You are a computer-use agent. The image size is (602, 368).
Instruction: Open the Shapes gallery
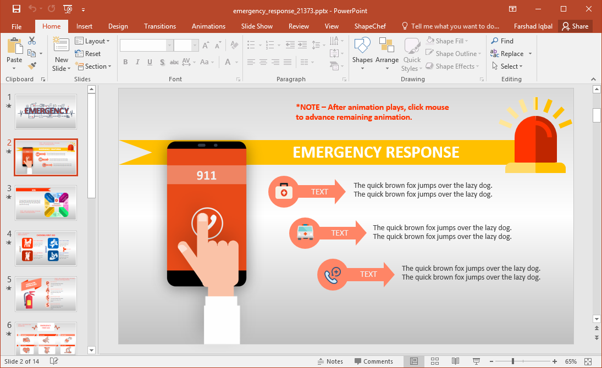(362, 53)
